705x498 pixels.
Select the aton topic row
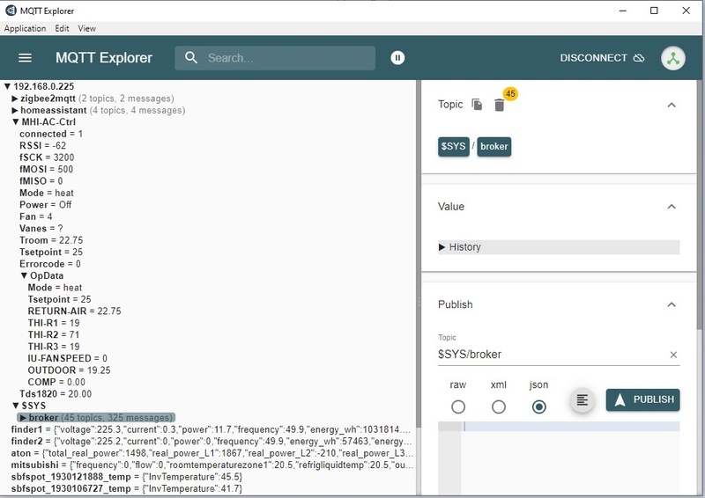[211, 453]
